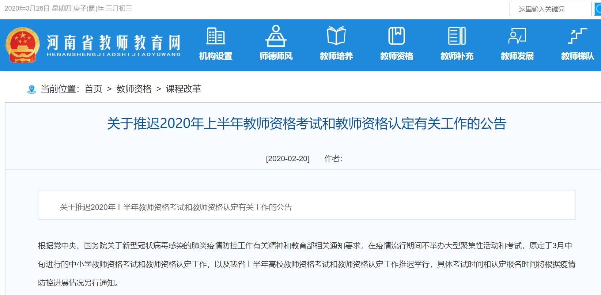The width and height of the screenshot is (601, 295).
Task: Click the 教师资格 certificate icon
Action: (x=397, y=36)
